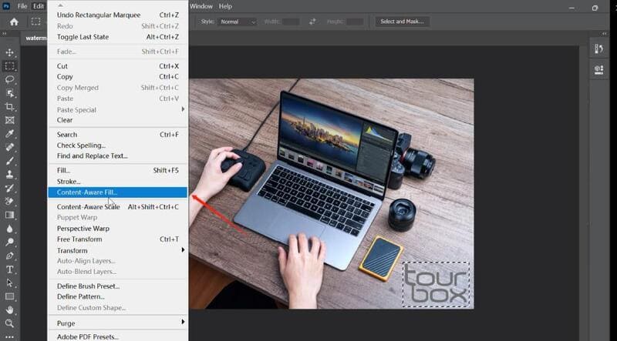
Task: Expand the left toolbox double-arrow
Action: point(5,34)
